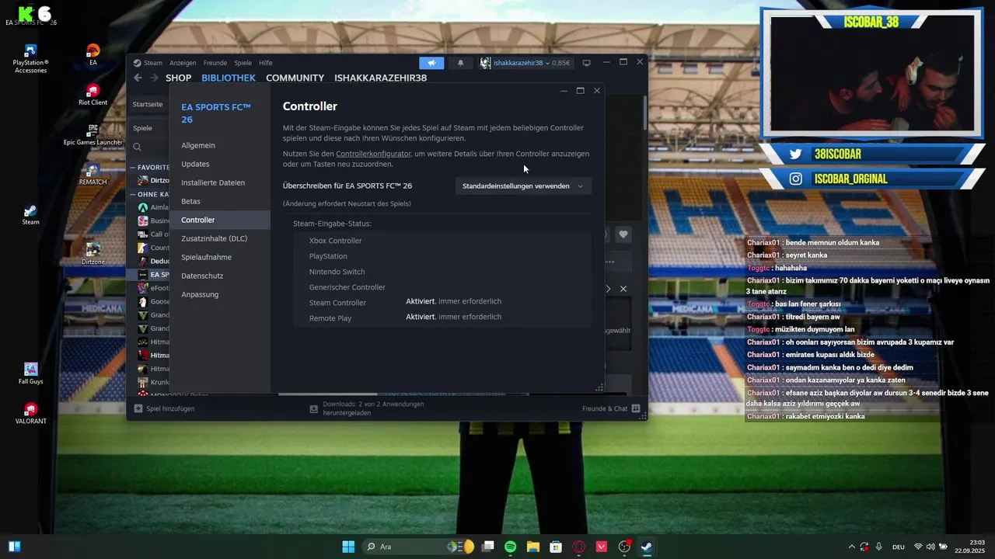Screen dimensions: 995x559
Task: Click the Xbox Controller status row
Action: [x=442, y=241]
